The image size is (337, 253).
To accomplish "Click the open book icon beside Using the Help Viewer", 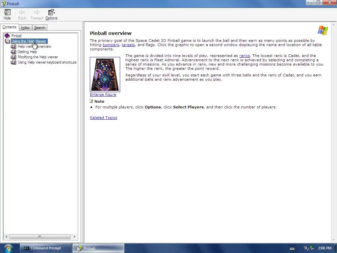I will click(x=7, y=41).
